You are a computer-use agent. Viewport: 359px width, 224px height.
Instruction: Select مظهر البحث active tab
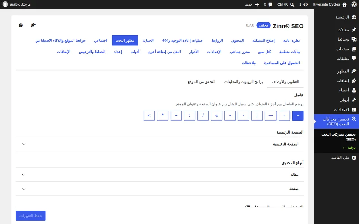(125, 40)
